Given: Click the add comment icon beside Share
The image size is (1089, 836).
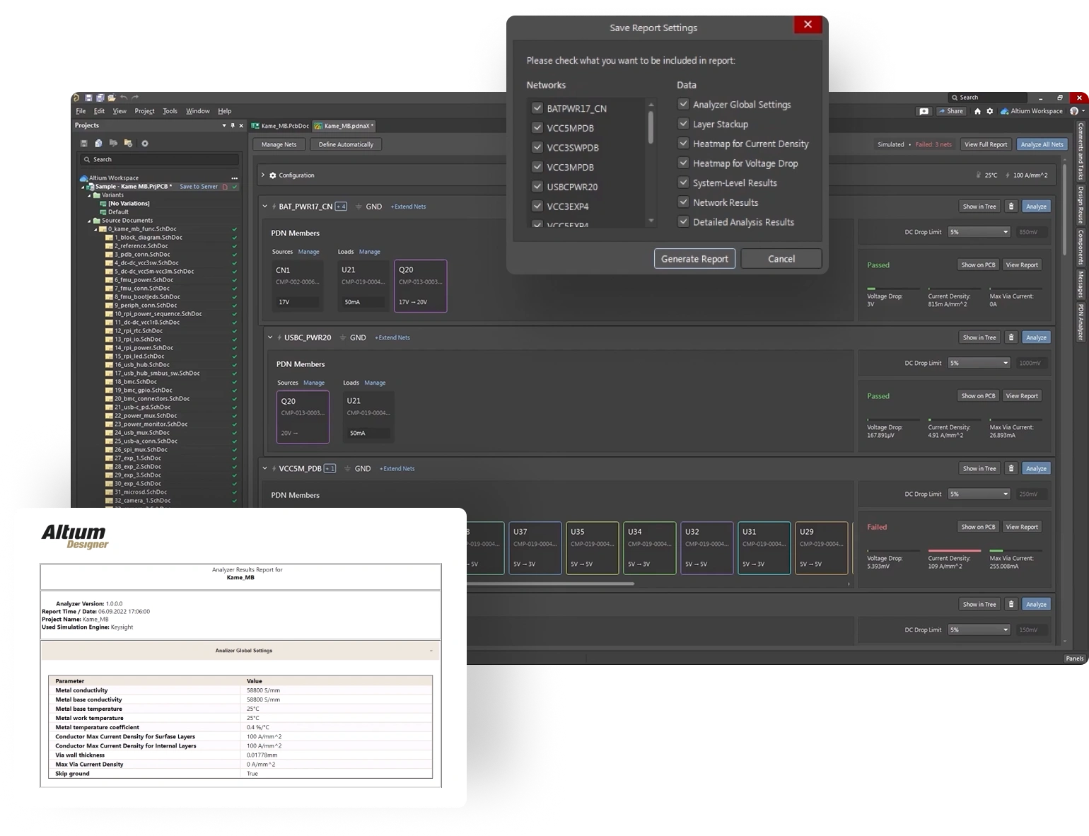Looking at the screenshot, I should point(924,111).
